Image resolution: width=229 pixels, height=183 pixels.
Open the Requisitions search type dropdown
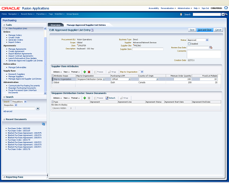click(x=25, y=102)
